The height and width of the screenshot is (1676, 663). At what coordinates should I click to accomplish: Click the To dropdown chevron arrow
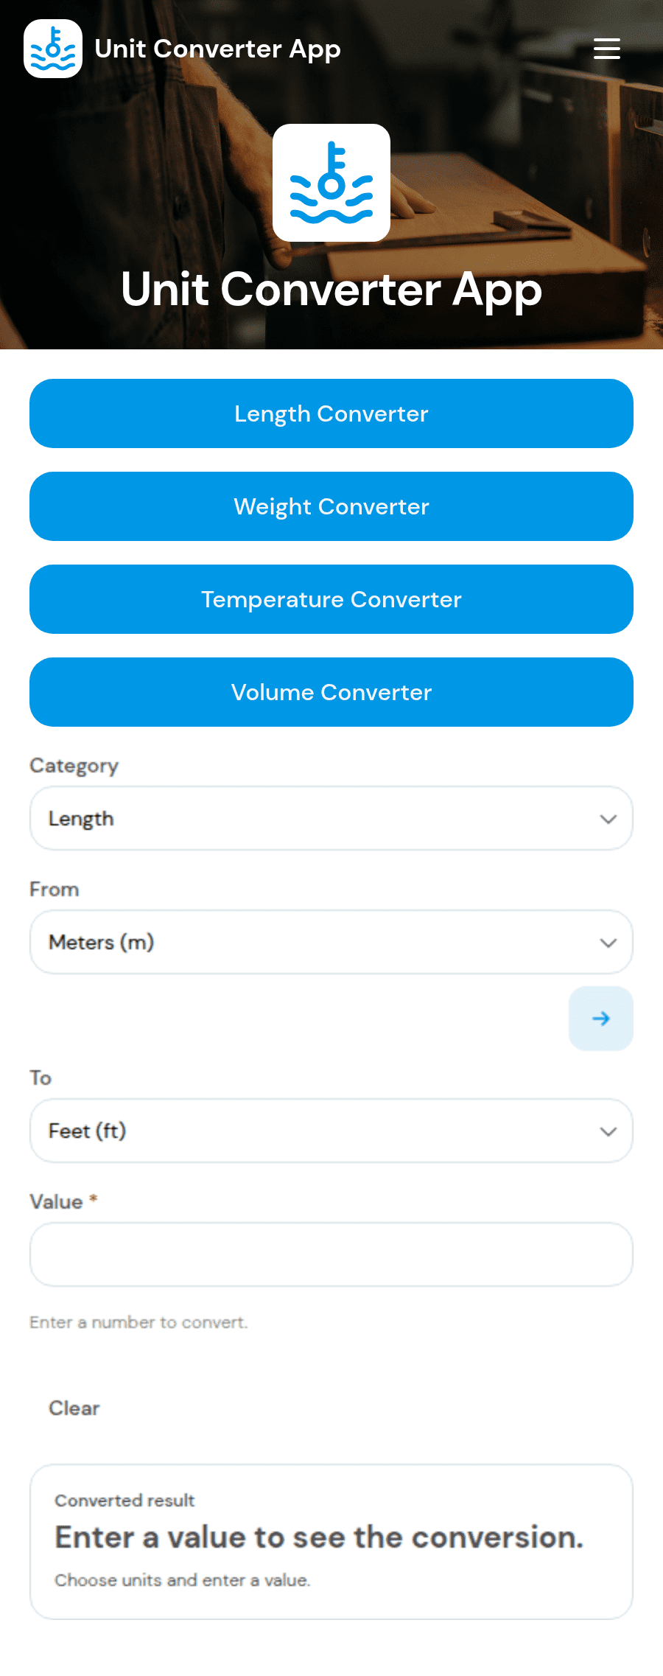(608, 1131)
